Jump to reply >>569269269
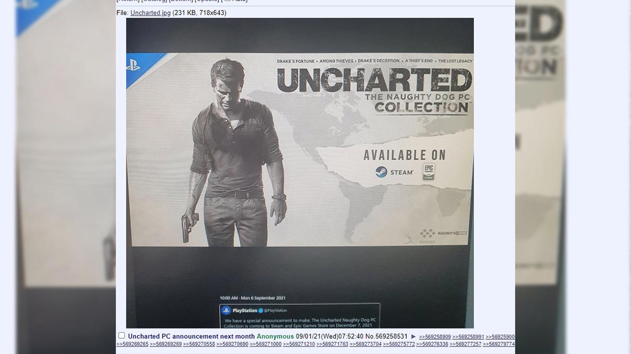631x354 pixels. [x=166, y=344]
